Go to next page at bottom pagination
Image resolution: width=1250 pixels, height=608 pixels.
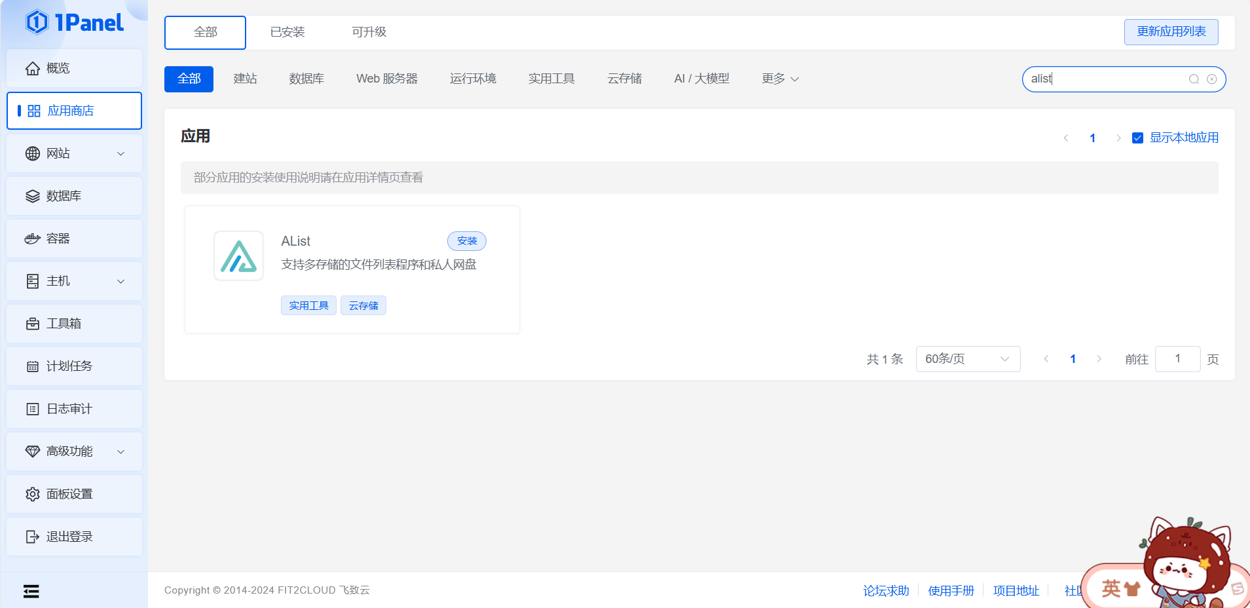click(1099, 359)
